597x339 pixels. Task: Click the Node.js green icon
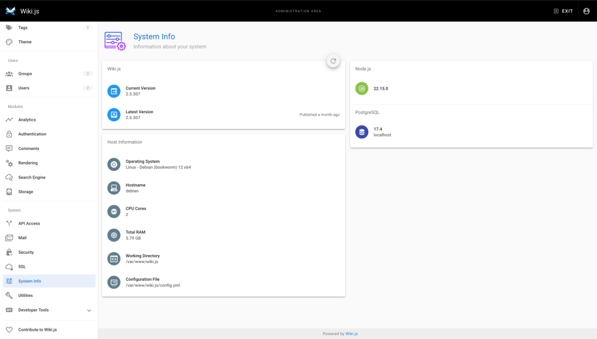pos(362,89)
